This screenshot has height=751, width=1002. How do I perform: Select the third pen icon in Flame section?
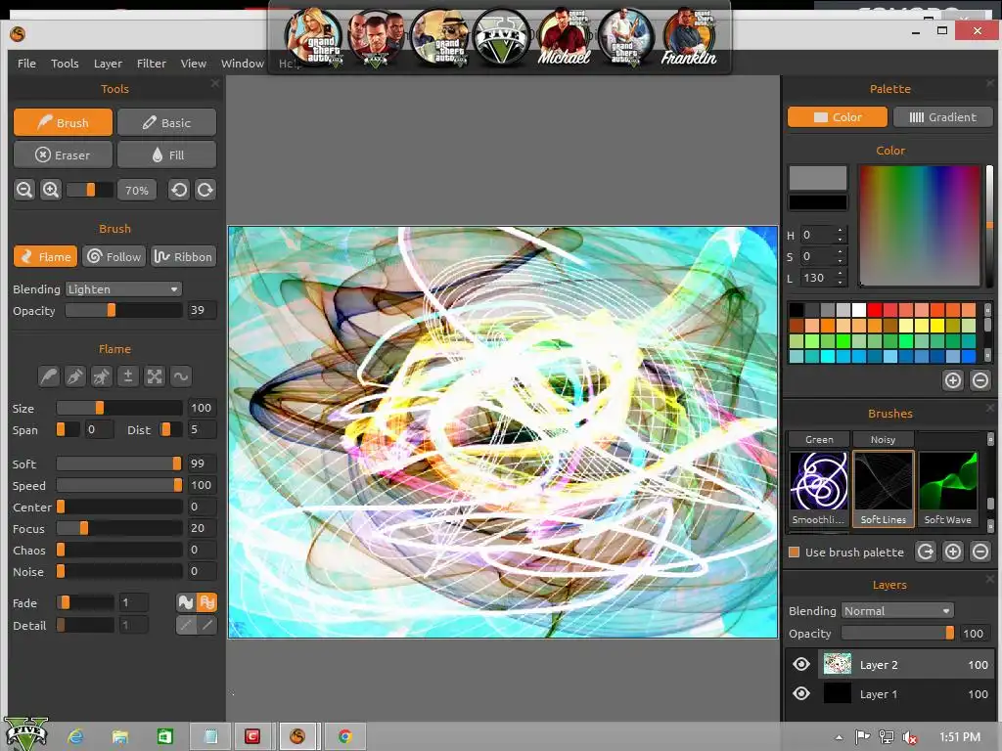[x=102, y=376]
